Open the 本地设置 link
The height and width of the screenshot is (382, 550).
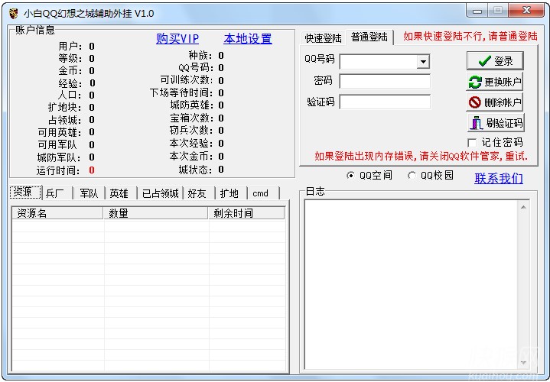pos(248,38)
